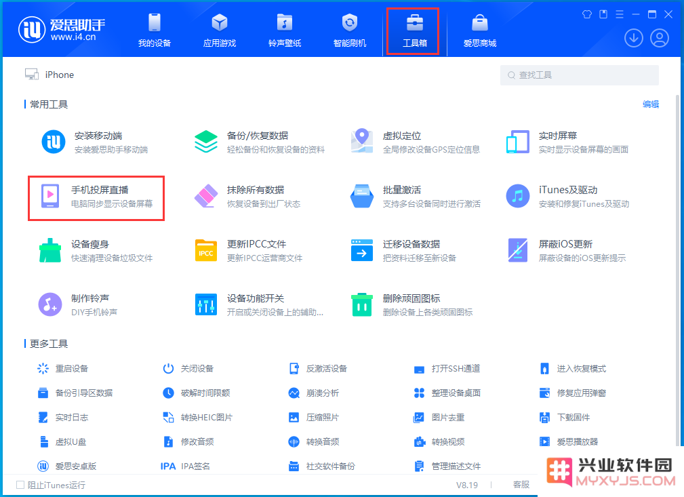
Task: Open 修改音频 tool
Action: [188, 442]
